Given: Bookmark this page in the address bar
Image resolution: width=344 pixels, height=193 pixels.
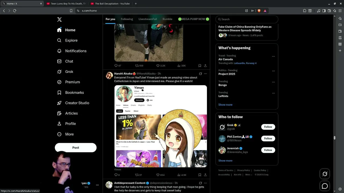Looking at the screenshot, I should pos(71,11).
